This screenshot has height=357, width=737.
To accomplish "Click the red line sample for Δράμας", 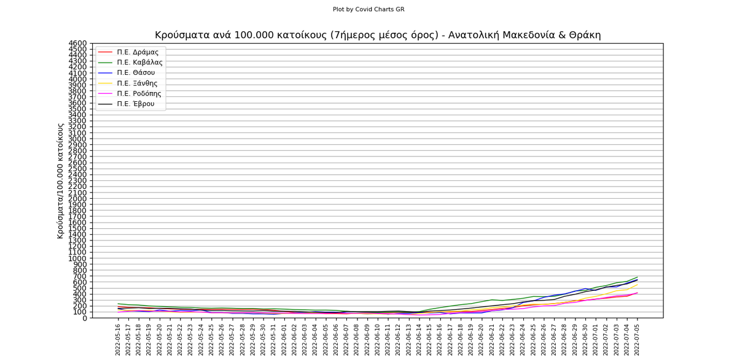I will click(105, 52).
